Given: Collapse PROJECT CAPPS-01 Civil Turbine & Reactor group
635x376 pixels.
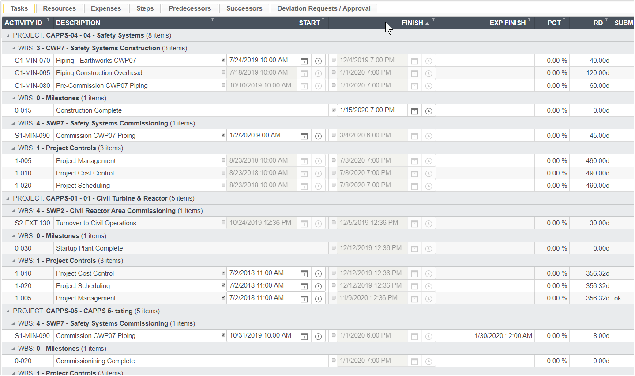Looking at the screenshot, I should [8, 198].
